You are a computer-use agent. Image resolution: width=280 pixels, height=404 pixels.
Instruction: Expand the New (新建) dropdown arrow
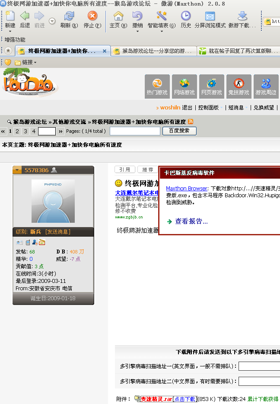tap(10, 32)
